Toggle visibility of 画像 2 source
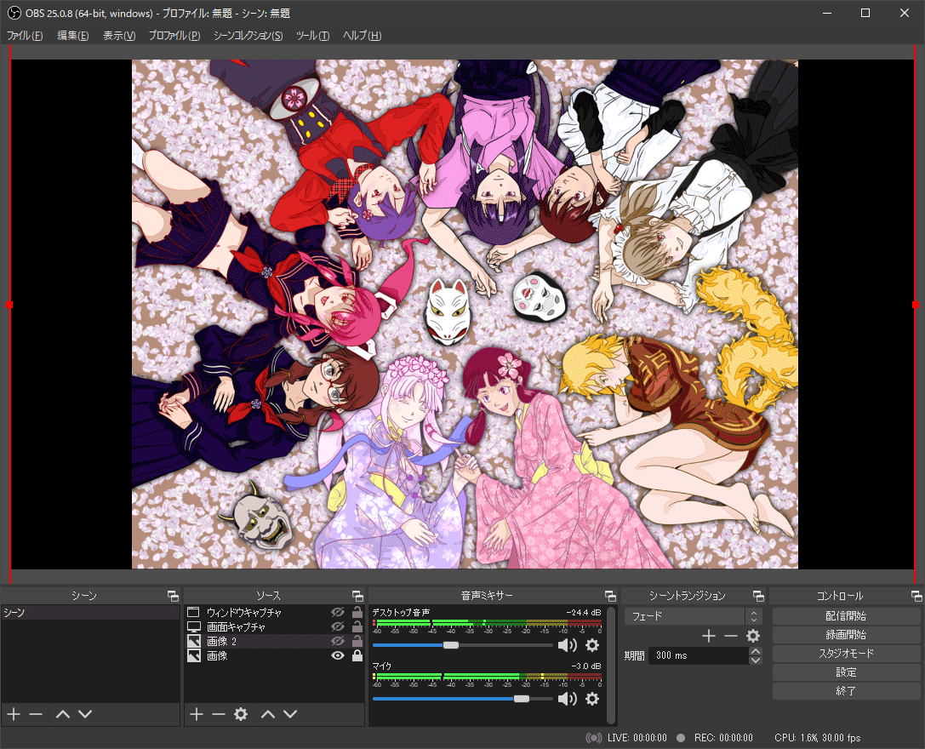925x749 pixels. (338, 641)
